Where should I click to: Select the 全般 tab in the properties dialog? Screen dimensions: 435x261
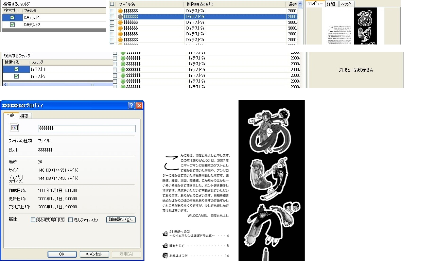click(10, 116)
